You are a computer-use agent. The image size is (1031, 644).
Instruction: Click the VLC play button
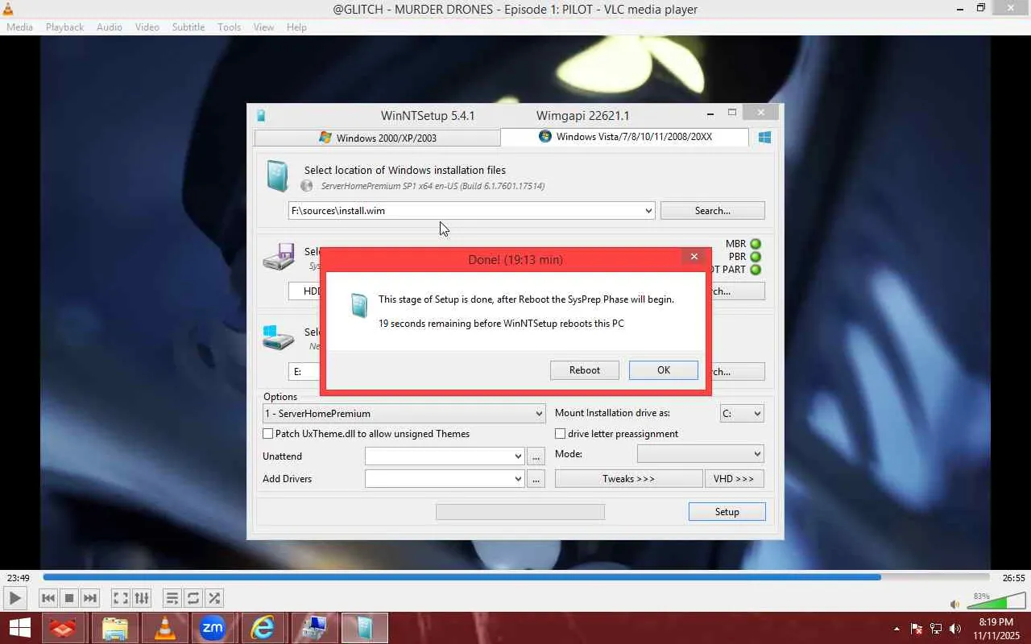click(14, 598)
